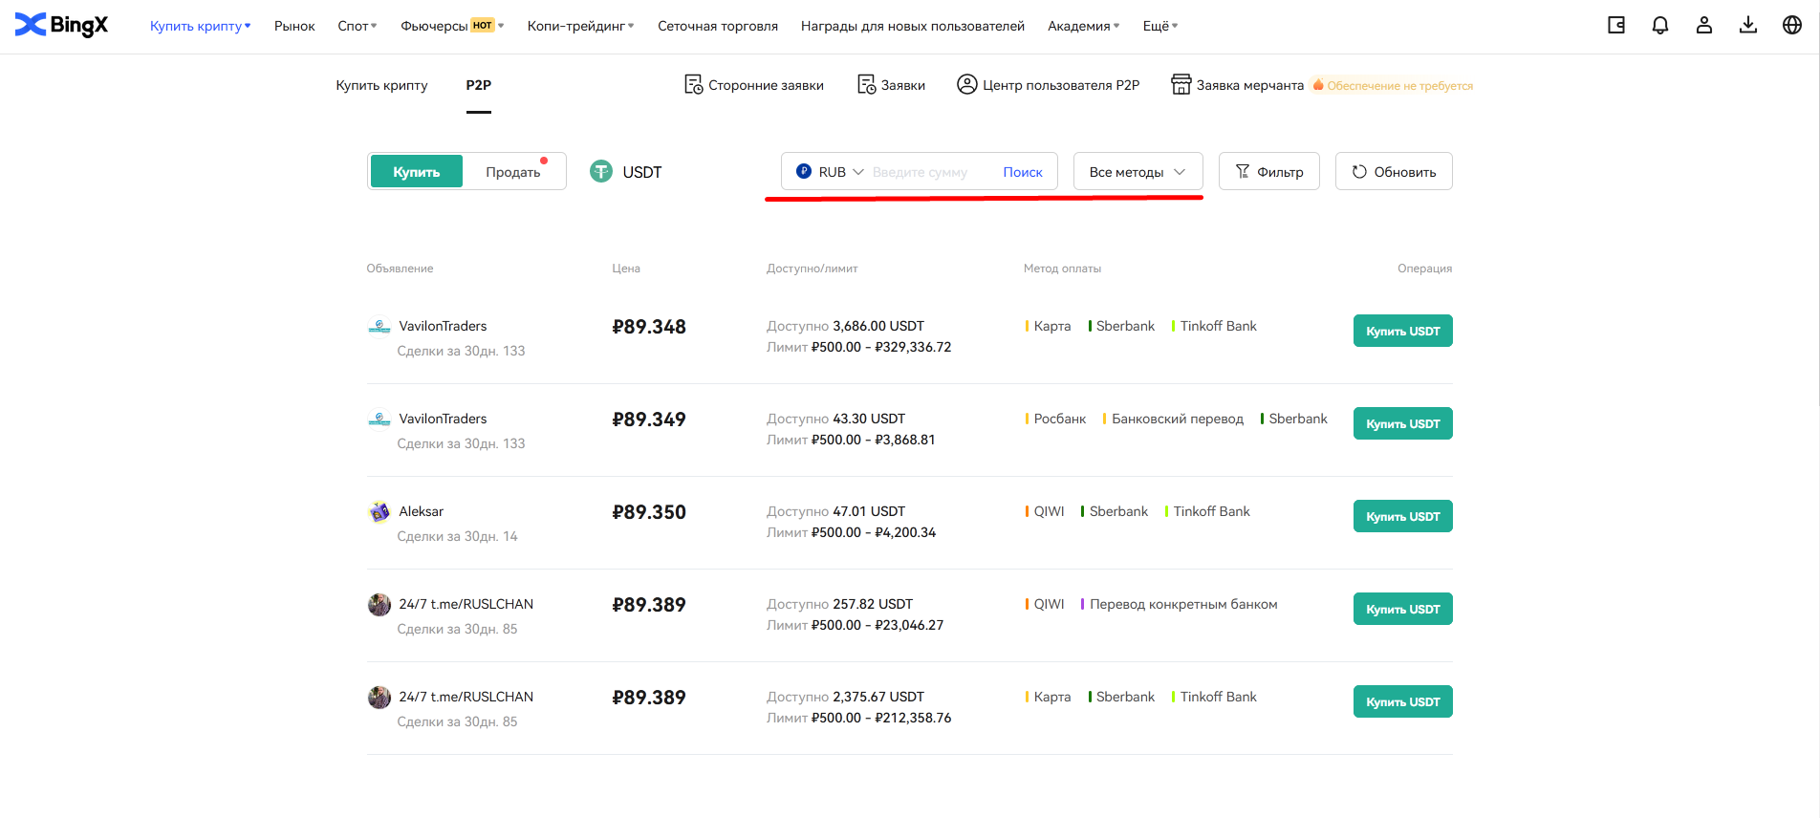This screenshot has height=818, width=1820.
Task: Select the Купить buy toggle
Action: point(417,172)
